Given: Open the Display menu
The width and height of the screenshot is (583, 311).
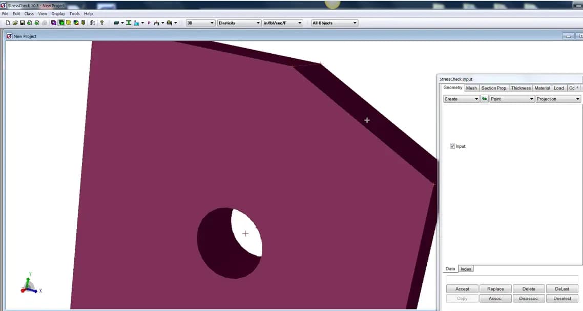Looking at the screenshot, I should (58, 13).
